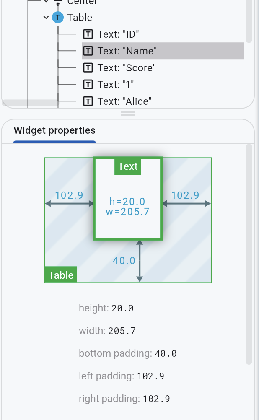259x420 pixels.
Task: Click the green Text label in layout diagram
Action: click(x=128, y=166)
